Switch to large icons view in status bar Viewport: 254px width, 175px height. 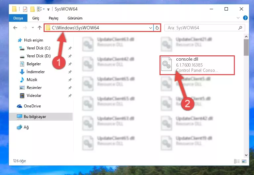pos(244,161)
